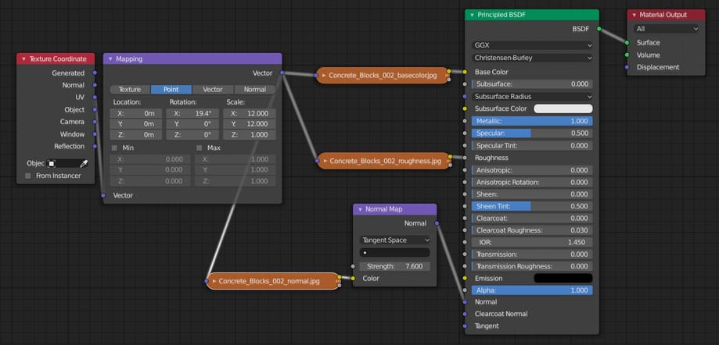Open the GGX distribution dropdown

pos(532,46)
